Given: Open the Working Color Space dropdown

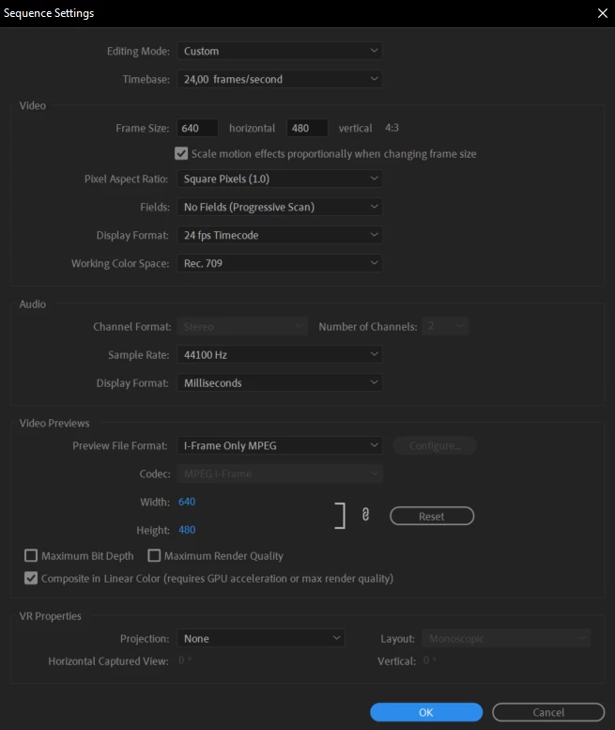Looking at the screenshot, I should tap(280, 263).
